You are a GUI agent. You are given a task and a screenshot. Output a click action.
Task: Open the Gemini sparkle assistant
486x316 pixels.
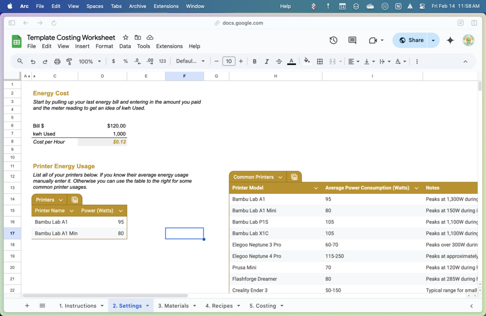(x=450, y=40)
